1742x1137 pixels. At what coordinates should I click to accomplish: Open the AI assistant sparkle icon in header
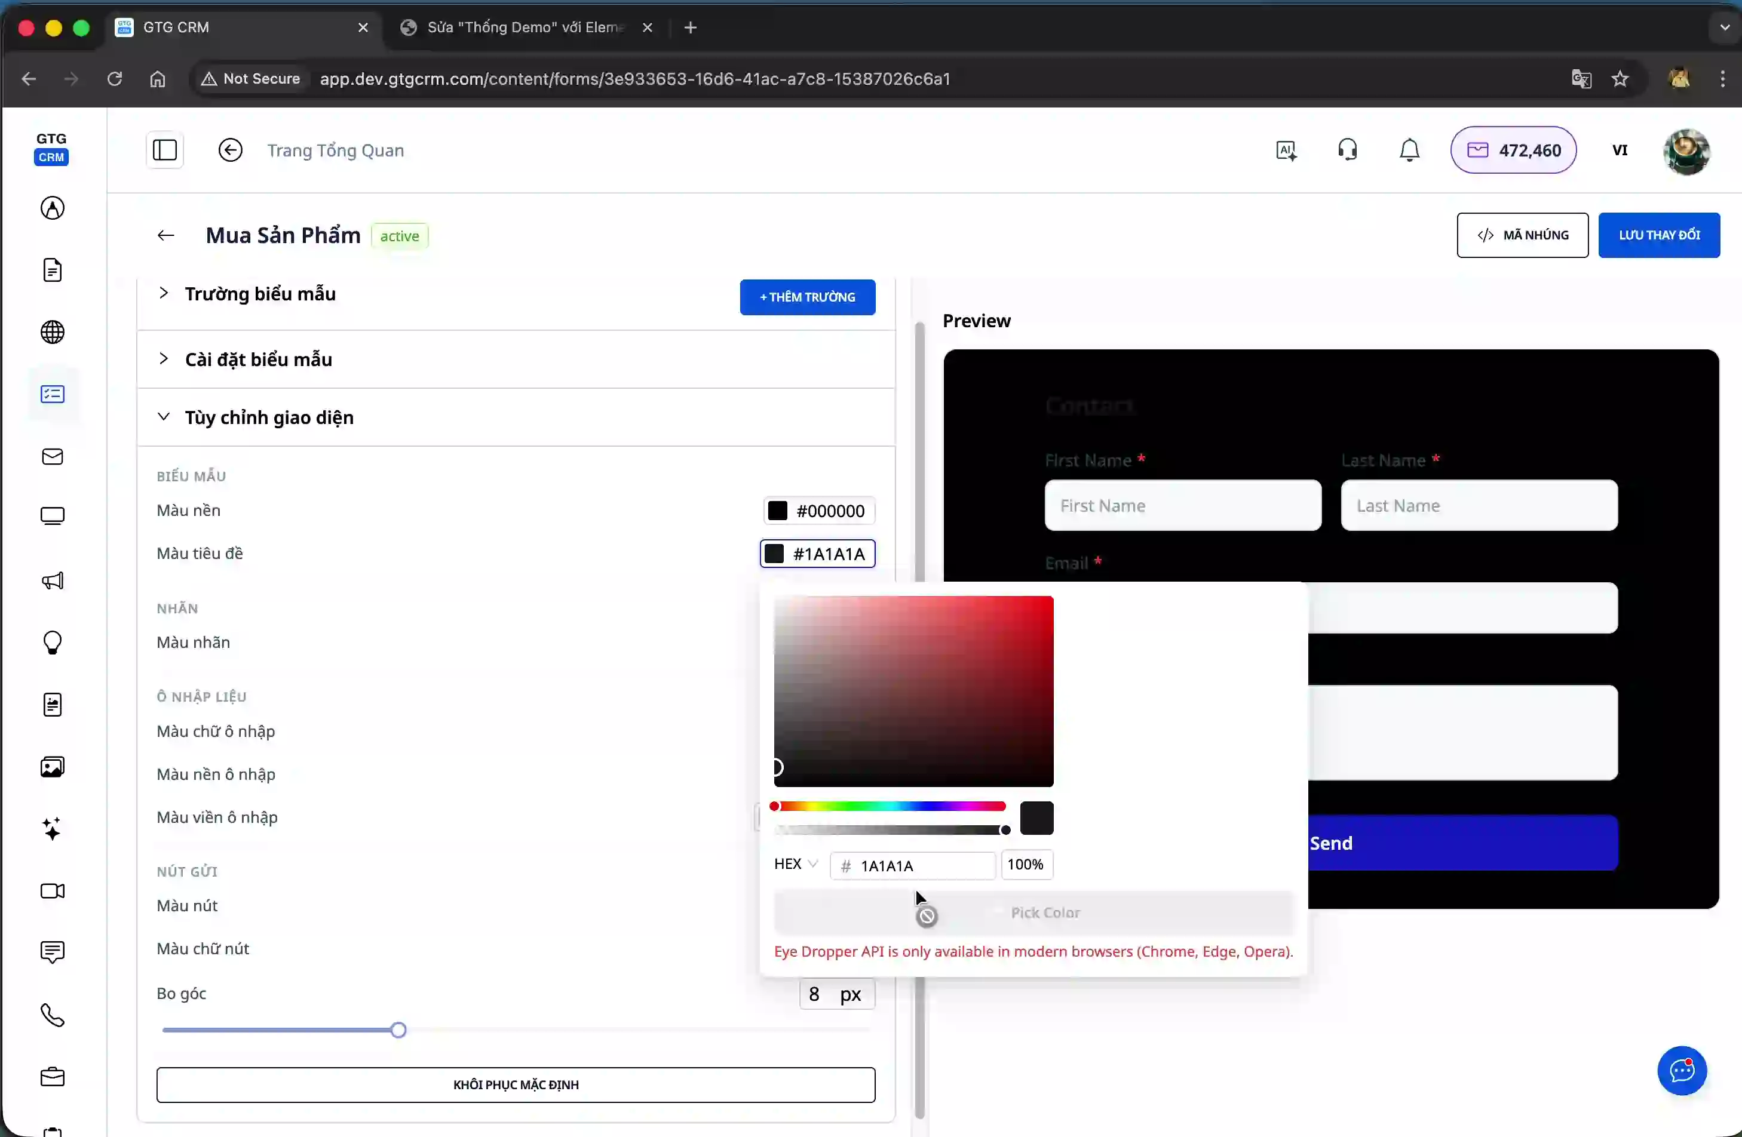[1286, 150]
